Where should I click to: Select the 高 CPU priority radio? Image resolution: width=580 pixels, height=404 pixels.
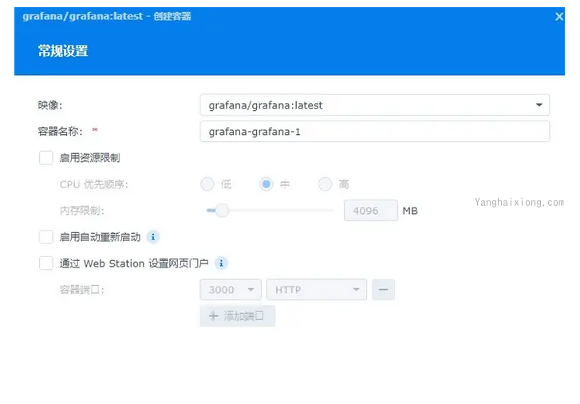326,184
